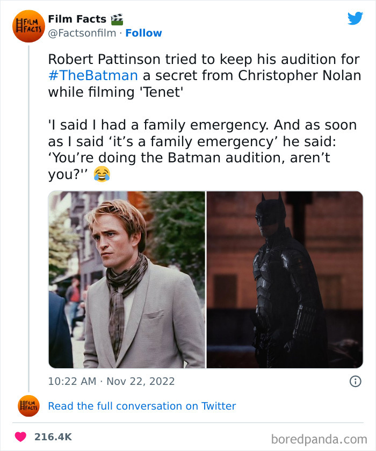The width and height of the screenshot is (376, 451).
Task: Click the Twitter bird logo
Action: [356, 18]
